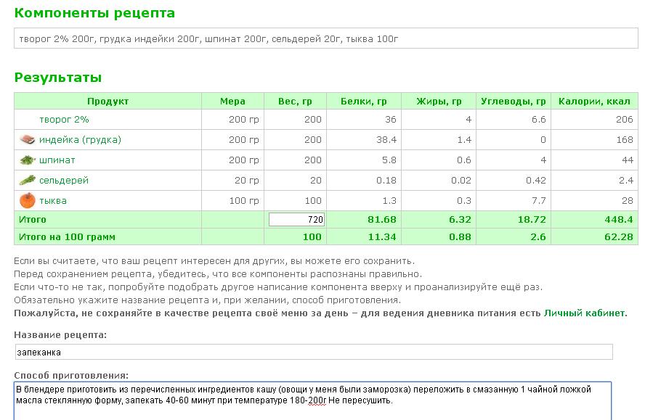Focus the recipe name field запеканка
645x420 pixels.
point(314,353)
